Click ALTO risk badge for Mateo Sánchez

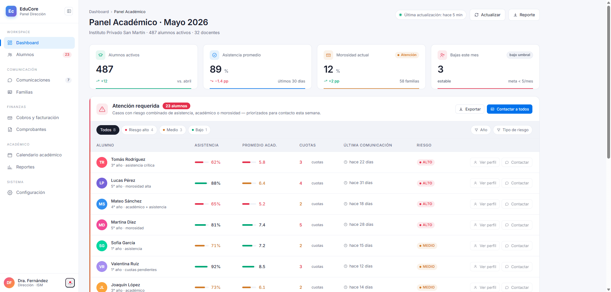click(426, 204)
